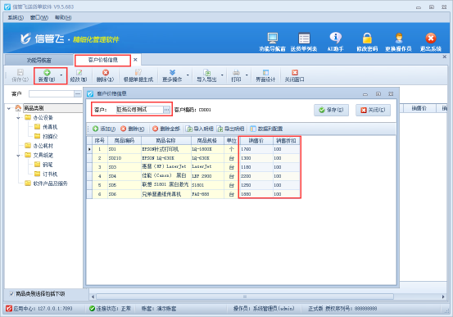
Task: Click the scrollbar right arrow at bottom
Action: click(x=443, y=297)
